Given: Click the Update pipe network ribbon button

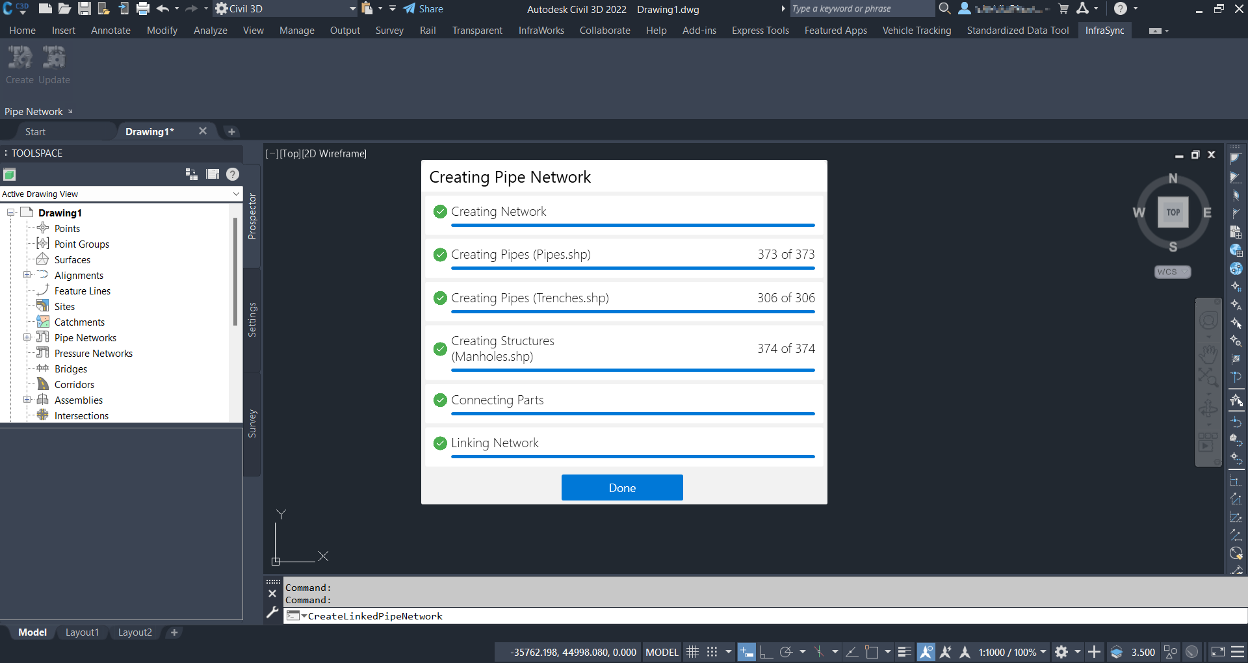Looking at the screenshot, I should tap(54, 65).
